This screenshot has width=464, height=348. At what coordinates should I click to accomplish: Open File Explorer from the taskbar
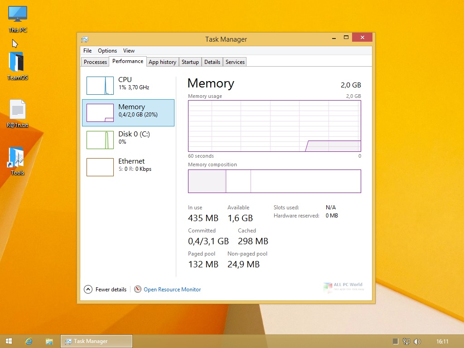pos(49,341)
